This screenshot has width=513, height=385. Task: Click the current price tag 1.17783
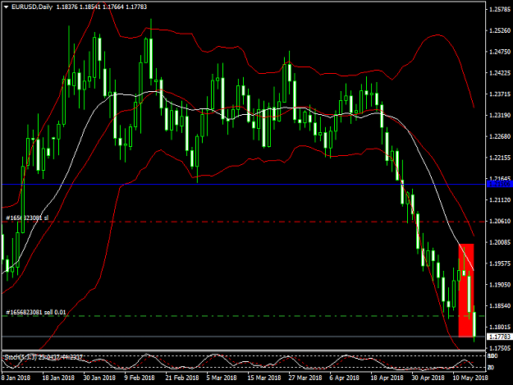500,337
